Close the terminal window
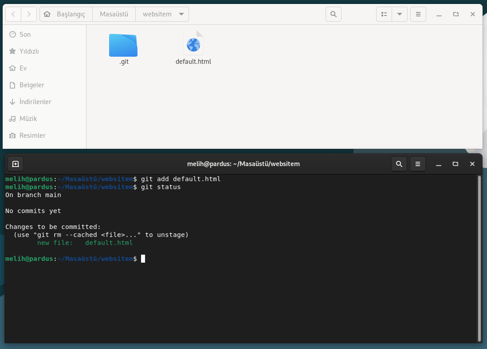The height and width of the screenshot is (349, 487). tap(472, 164)
